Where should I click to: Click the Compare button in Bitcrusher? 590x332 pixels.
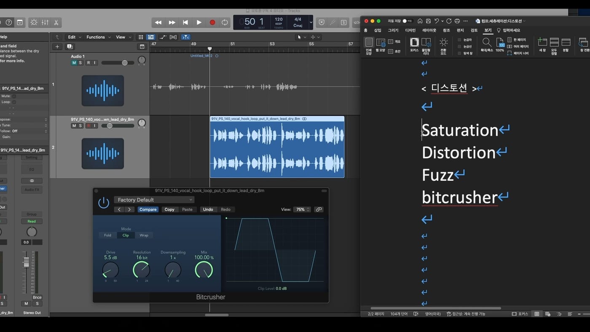(148, 209)
